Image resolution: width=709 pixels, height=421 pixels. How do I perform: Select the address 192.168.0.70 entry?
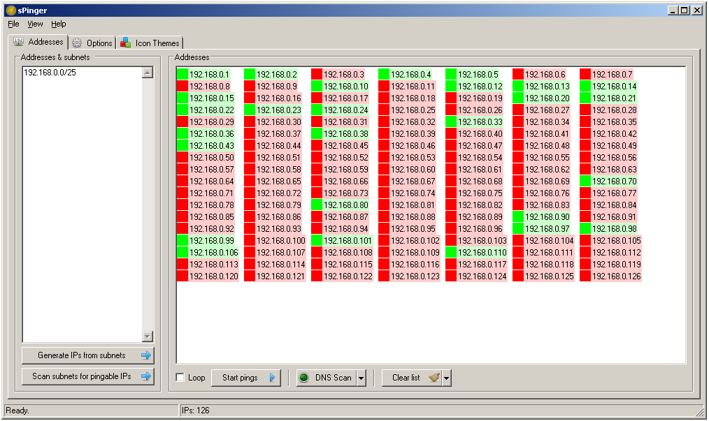[x=608, y=181]
